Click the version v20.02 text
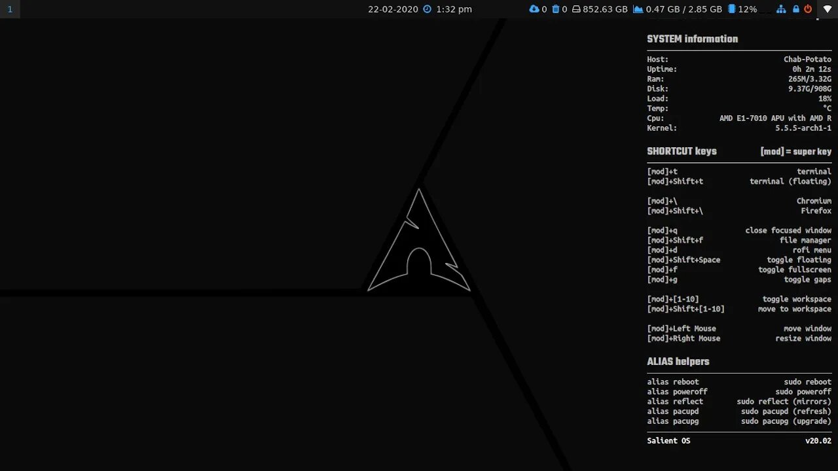 (818, 441)
